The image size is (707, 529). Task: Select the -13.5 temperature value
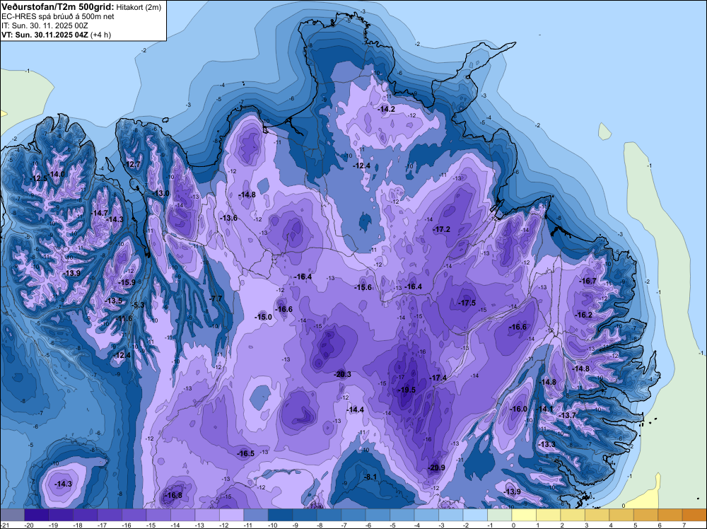pos(114,301)
